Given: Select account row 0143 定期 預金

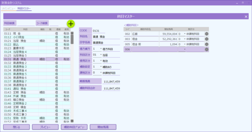Looking at the screenshot, I should (x=37, y=92).
